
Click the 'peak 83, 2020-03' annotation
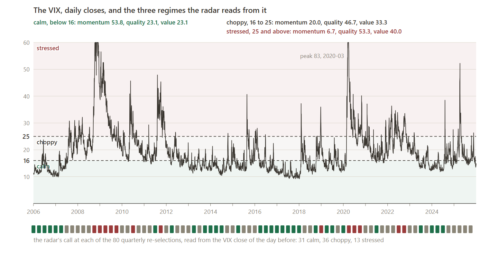tap(322, 56)
